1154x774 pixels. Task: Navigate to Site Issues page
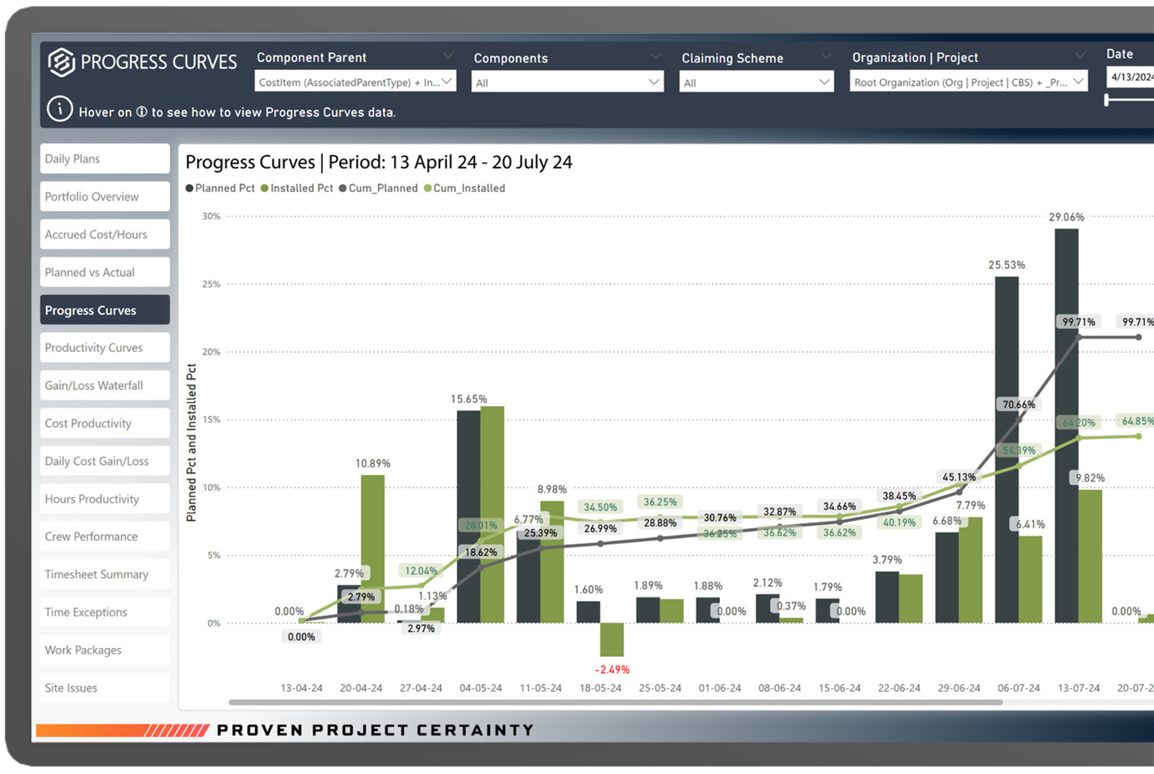(x=105, y=688)
